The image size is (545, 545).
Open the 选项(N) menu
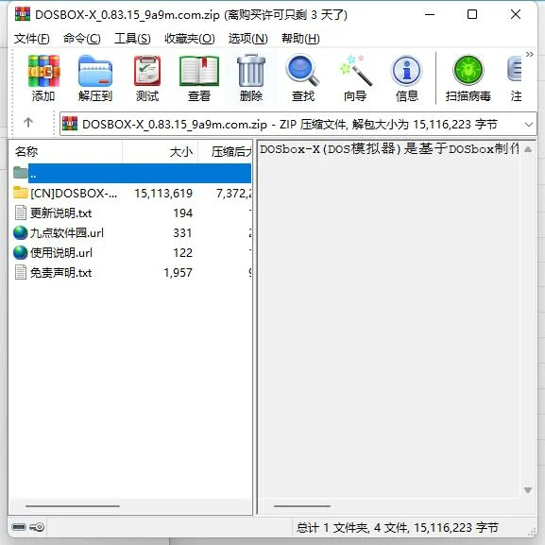[248, 38]
